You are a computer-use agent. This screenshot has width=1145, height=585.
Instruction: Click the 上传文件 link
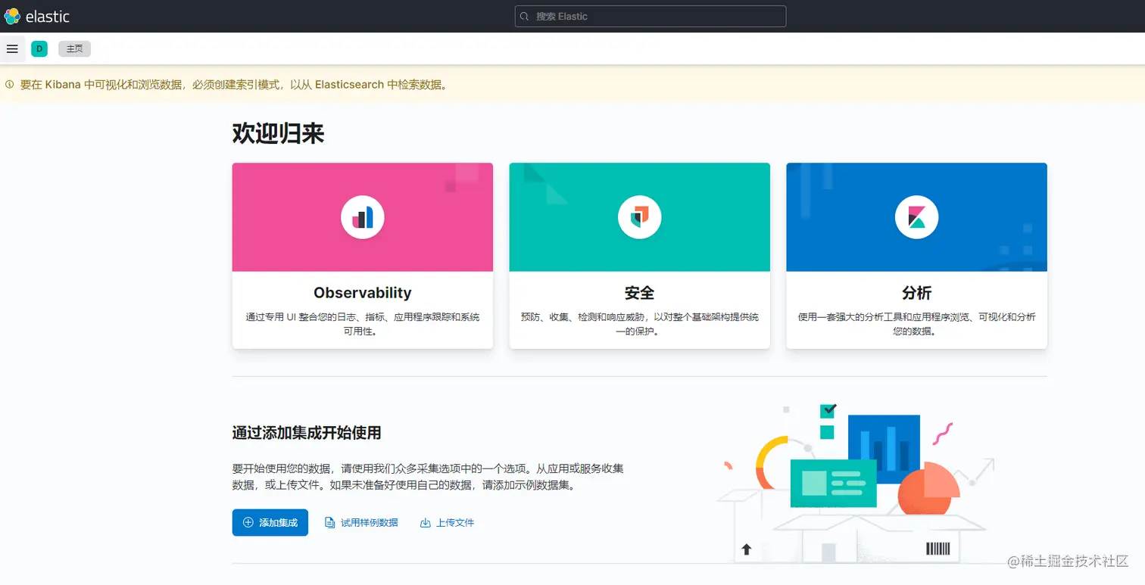(455, 522)
